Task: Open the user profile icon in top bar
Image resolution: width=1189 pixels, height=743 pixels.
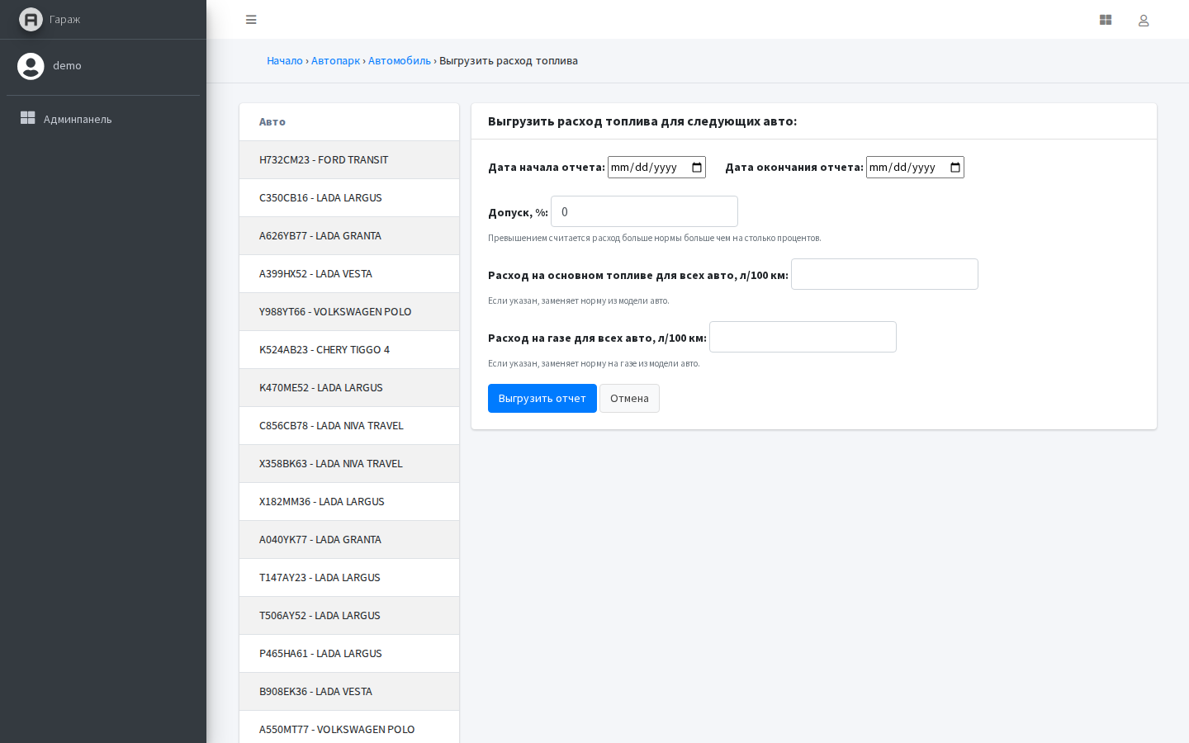Action: (x=1144, y=21)
